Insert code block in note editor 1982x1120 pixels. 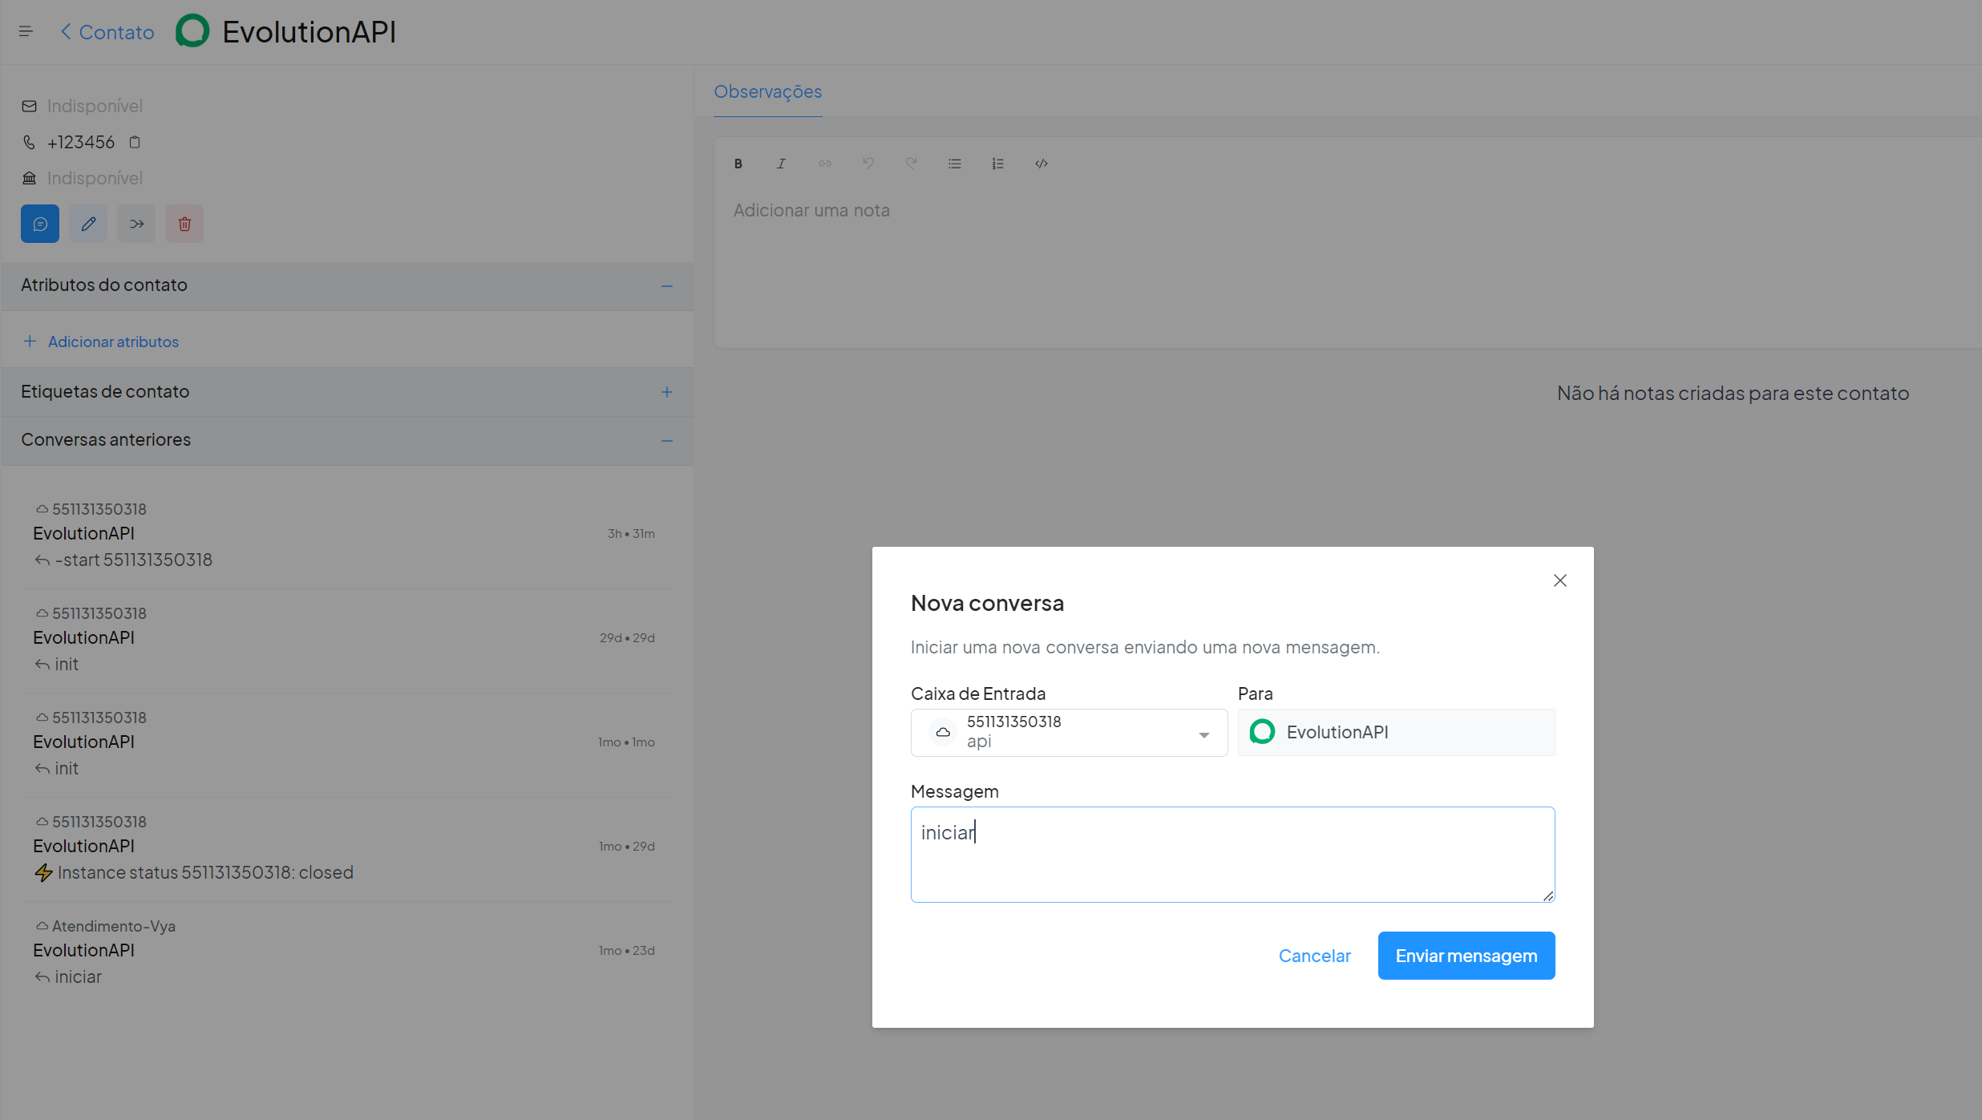(x=1041, y=164)
